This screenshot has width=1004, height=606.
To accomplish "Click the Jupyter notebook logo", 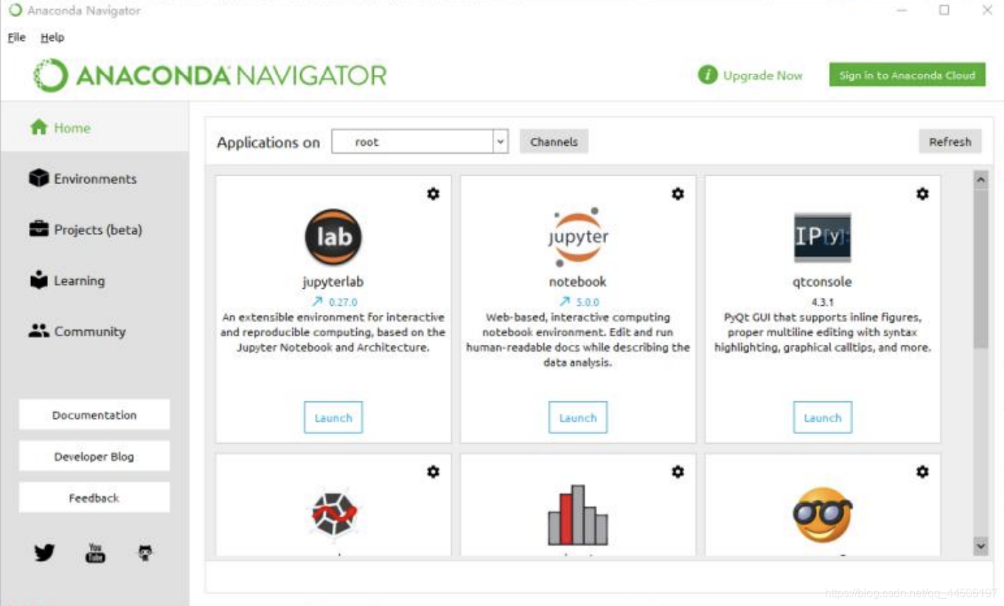I will coord(578,237).
